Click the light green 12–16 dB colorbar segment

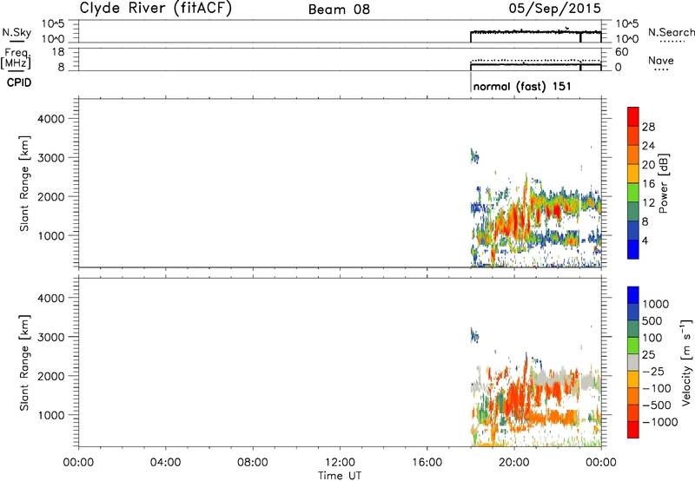[633, 192]
